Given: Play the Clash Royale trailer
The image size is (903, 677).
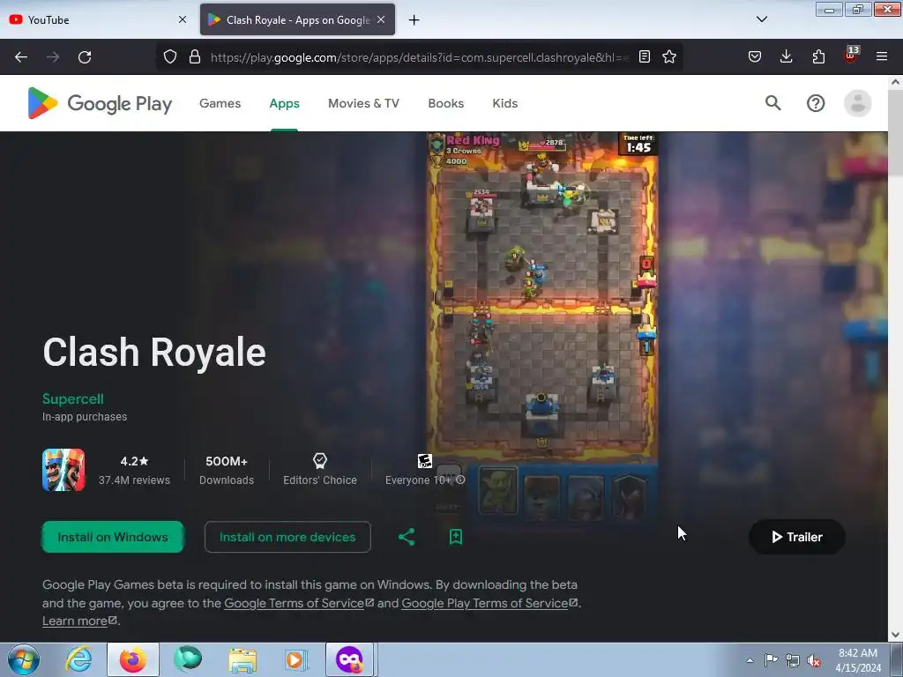Looking at the screenshot, I should pos(797,537).
